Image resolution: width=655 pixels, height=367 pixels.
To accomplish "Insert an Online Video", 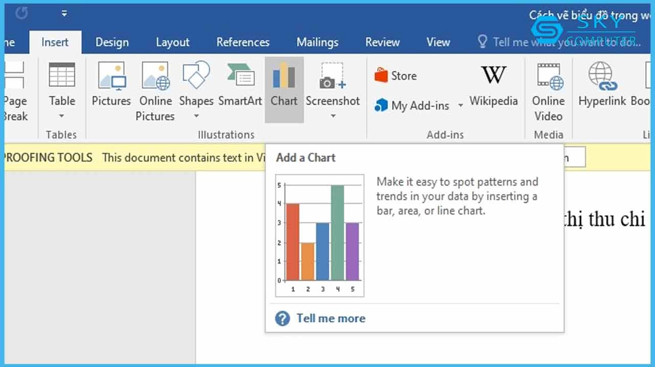I will 548,91.
